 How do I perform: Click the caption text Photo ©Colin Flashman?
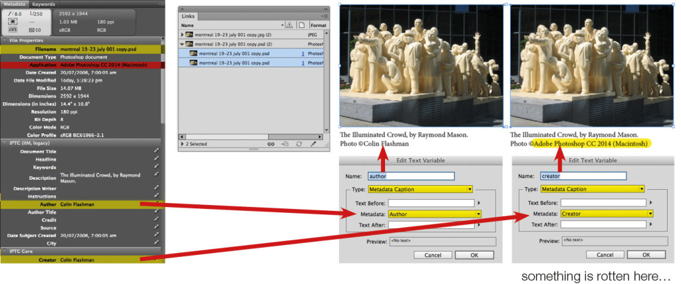[x=374, y=143]
